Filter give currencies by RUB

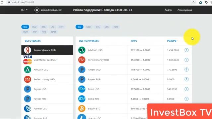pyautogui.click(x=44, y=32)
